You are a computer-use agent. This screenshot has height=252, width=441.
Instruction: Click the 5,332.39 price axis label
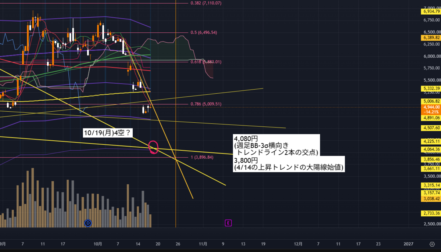pyautogui.click(x=431, y=89)
